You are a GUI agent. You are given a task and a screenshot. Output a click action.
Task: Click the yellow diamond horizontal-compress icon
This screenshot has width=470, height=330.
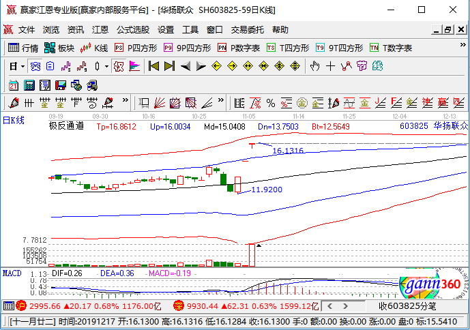(263, 66)
